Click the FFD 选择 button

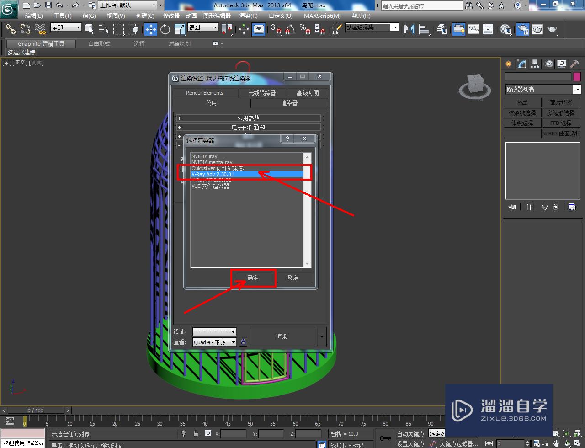[561, 123]
